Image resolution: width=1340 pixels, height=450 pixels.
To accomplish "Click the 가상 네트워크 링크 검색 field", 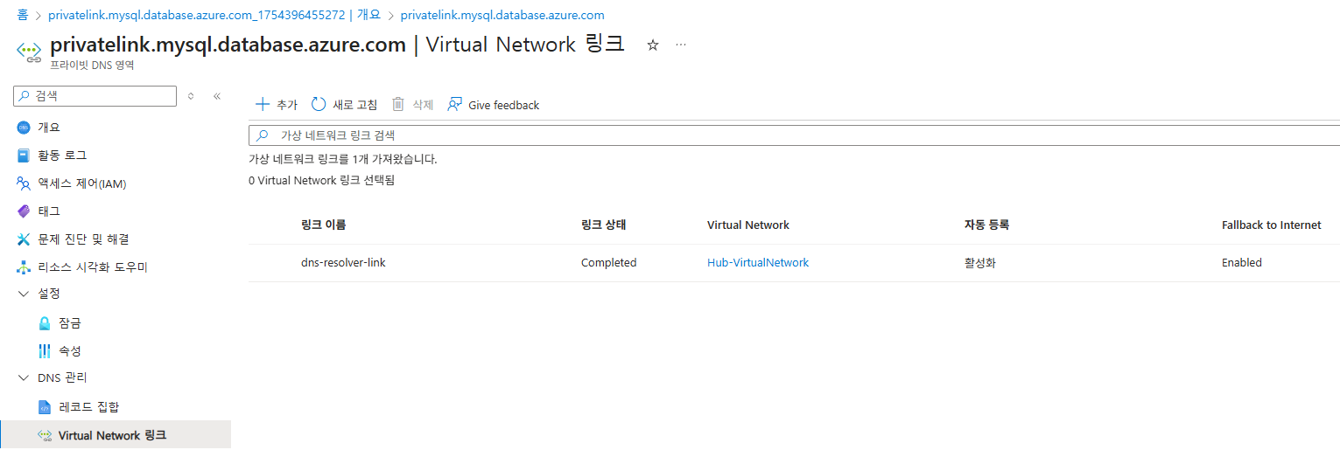I will pyautogui.click(x=794, y=135).
